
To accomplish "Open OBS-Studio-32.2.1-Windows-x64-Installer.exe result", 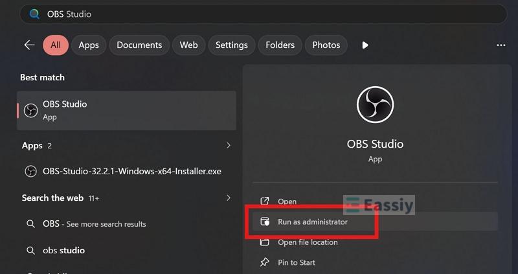I will (126, 171).
